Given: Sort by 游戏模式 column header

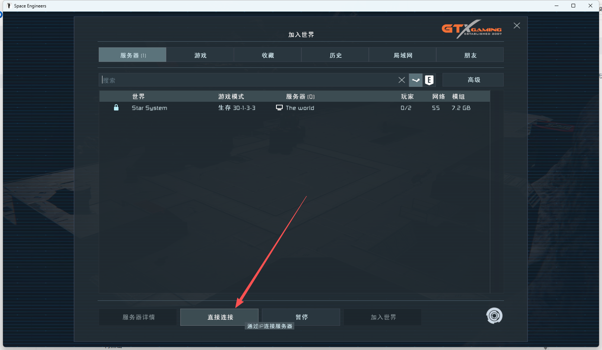Looking at the screenshot, I should 231,97.
